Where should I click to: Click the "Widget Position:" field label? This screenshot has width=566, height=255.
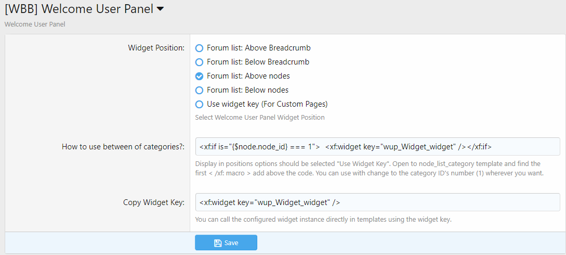click(x=156, y=48)
